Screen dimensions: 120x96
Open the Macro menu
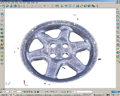tap(24, 3)
